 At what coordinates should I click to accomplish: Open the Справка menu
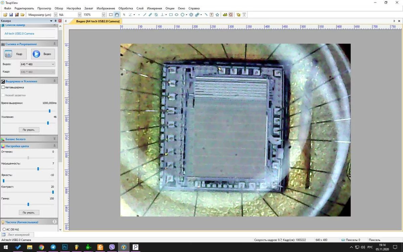[x=194, y=8]
